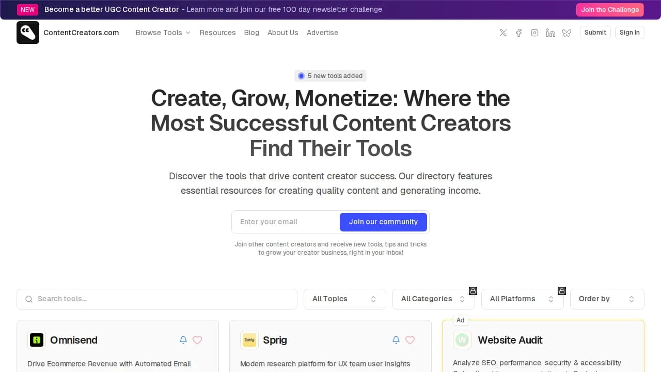
Task: Favorite Omnisend with the heart icon
Action: [x=197, y=340]
